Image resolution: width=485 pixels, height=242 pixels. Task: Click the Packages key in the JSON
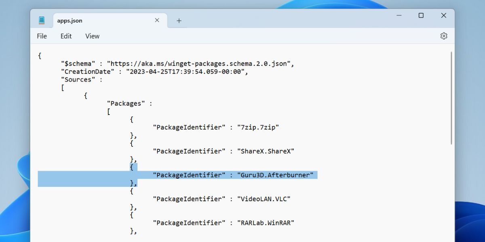click(x=126, y=103)
